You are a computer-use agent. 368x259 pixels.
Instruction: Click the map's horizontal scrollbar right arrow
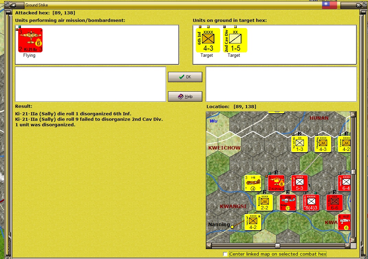348,246
